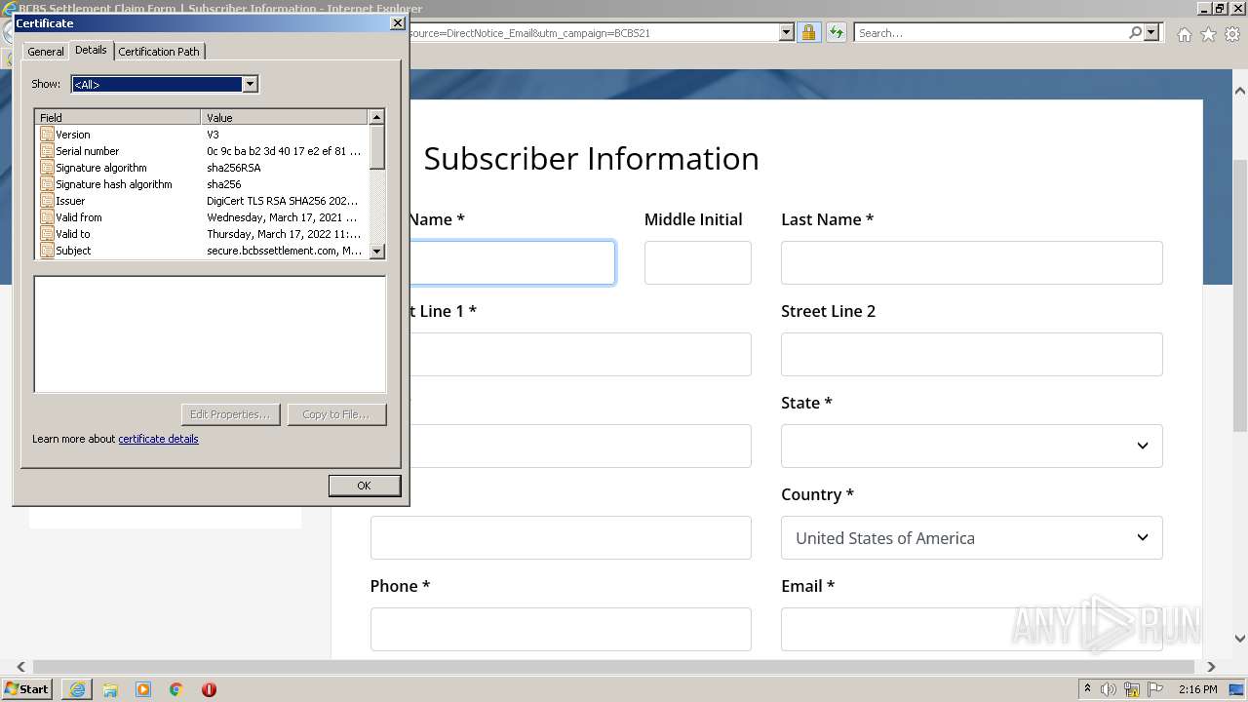The width and height of the screenshot is (1248, 702).
Task: Open the address bar history dropdown
Action: point(787,32)
